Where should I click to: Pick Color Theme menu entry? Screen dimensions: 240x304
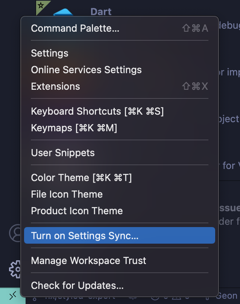(x=120, y=178)
